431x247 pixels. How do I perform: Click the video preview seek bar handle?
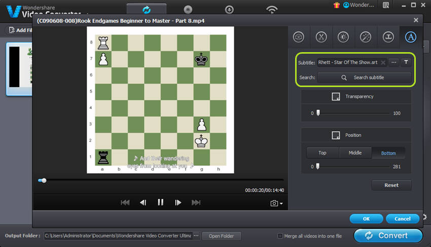click(x=44, y=180)
